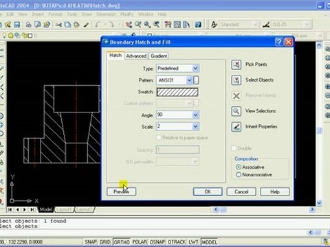This screenshot has width=330, height=247.
Task: Open the Pattern ANSI31 dropdown
Action: click(x=189, y=80)
